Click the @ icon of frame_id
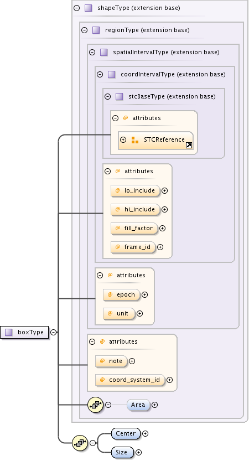 click(x=118, y=247)
